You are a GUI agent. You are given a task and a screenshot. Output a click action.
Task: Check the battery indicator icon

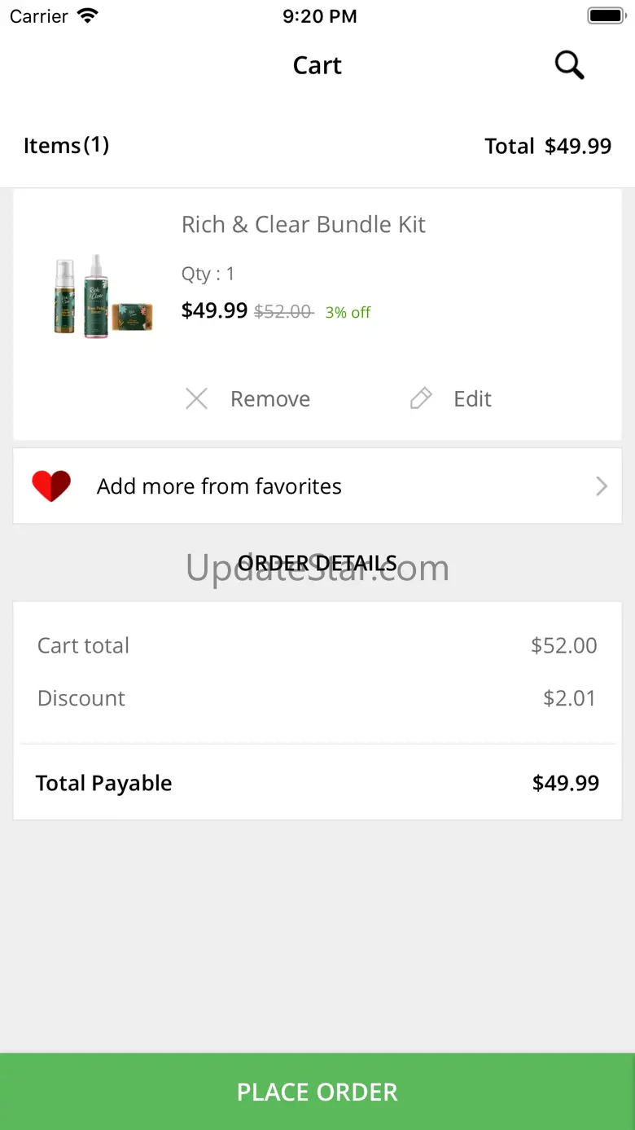[606, 15]
